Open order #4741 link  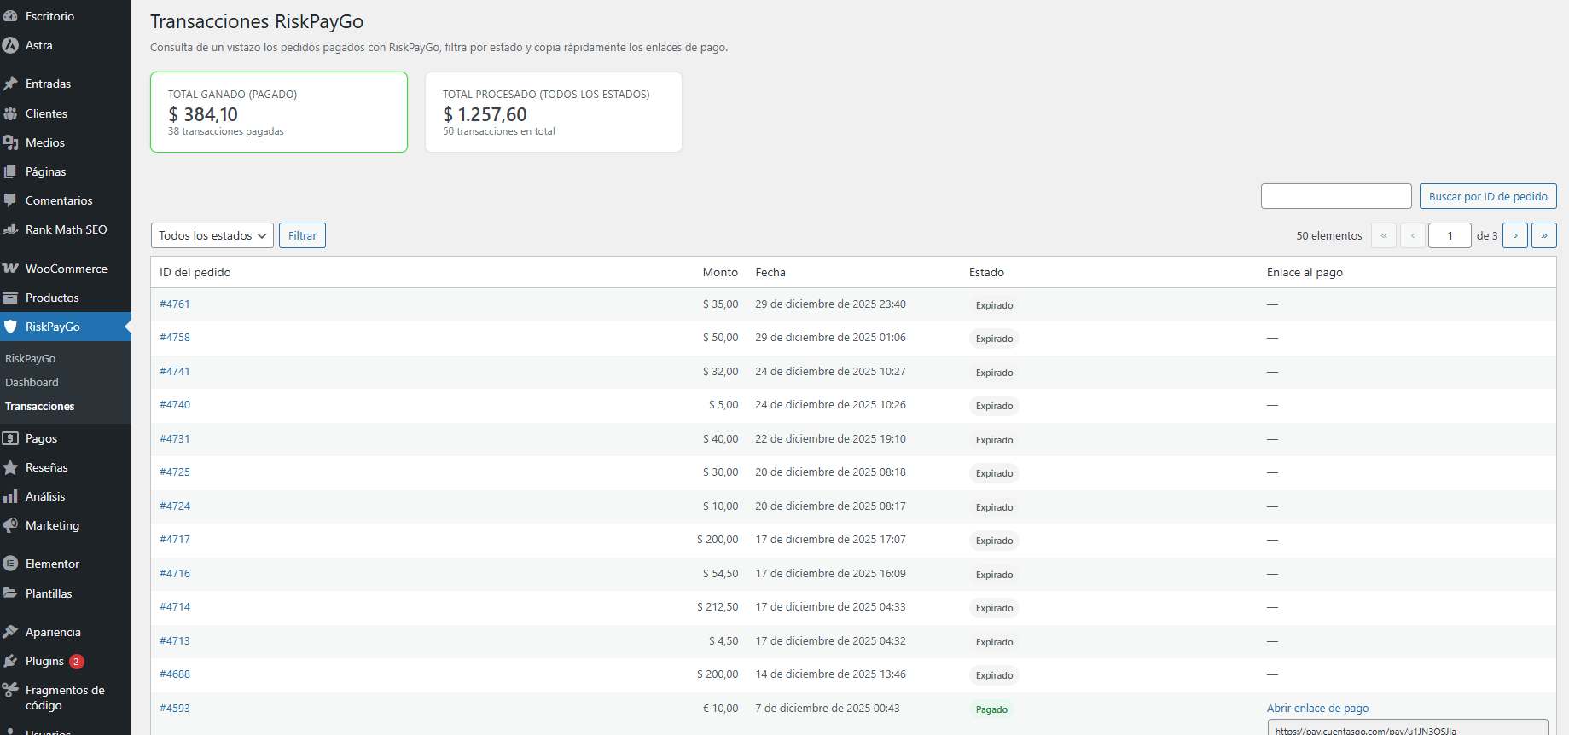pos(175,372)
